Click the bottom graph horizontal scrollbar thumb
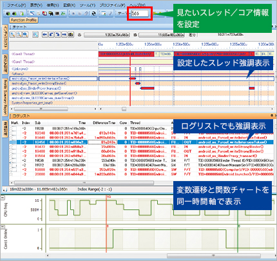The width and height of the screenshot is (277, 261). click(214, 256)
